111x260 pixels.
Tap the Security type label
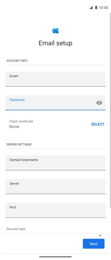[x=16, y=229]
